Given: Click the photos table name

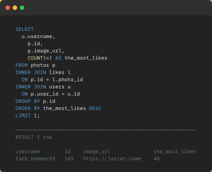Looking at the screenshot, I should 40,65.
